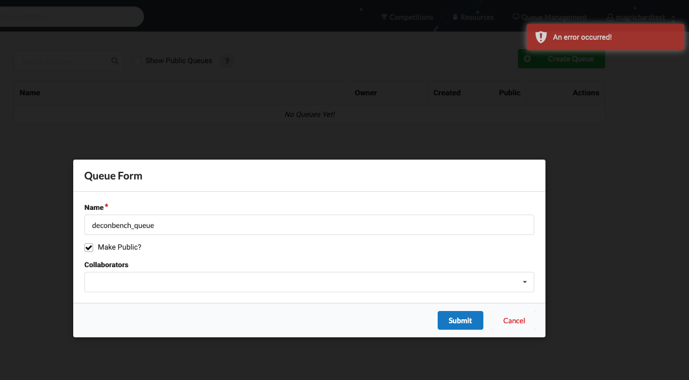Submit the Queue Form
689x380 pixels.
(x=460, y=320)
